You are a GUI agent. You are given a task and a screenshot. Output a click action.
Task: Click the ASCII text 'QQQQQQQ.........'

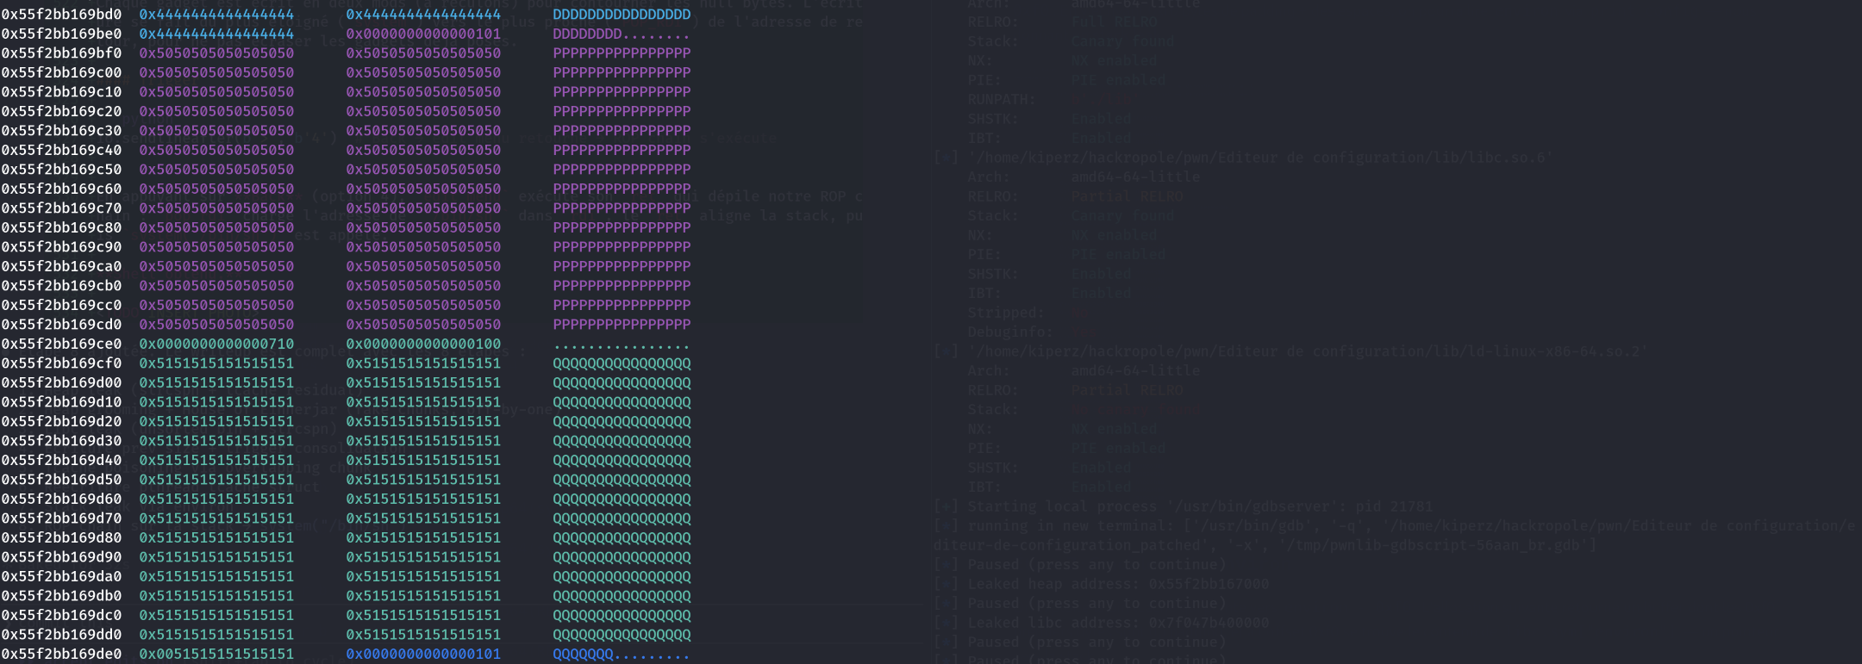pyautogui.click(x=622, y=655)
